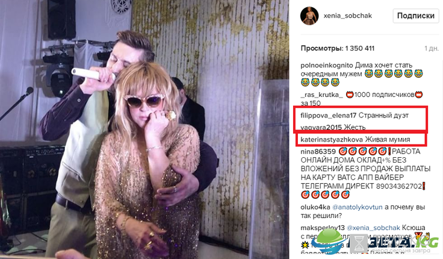The width and height of the screenshot is (443, 259).
Task: Click the Просмотры 1 350 411 view count
Action: pos(337,48)
